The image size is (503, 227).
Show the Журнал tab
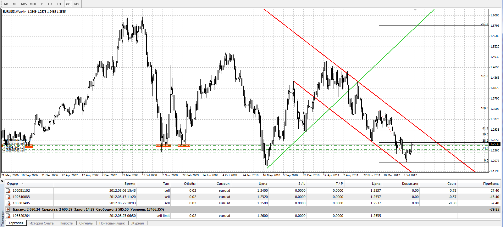[x=137, y=223]
